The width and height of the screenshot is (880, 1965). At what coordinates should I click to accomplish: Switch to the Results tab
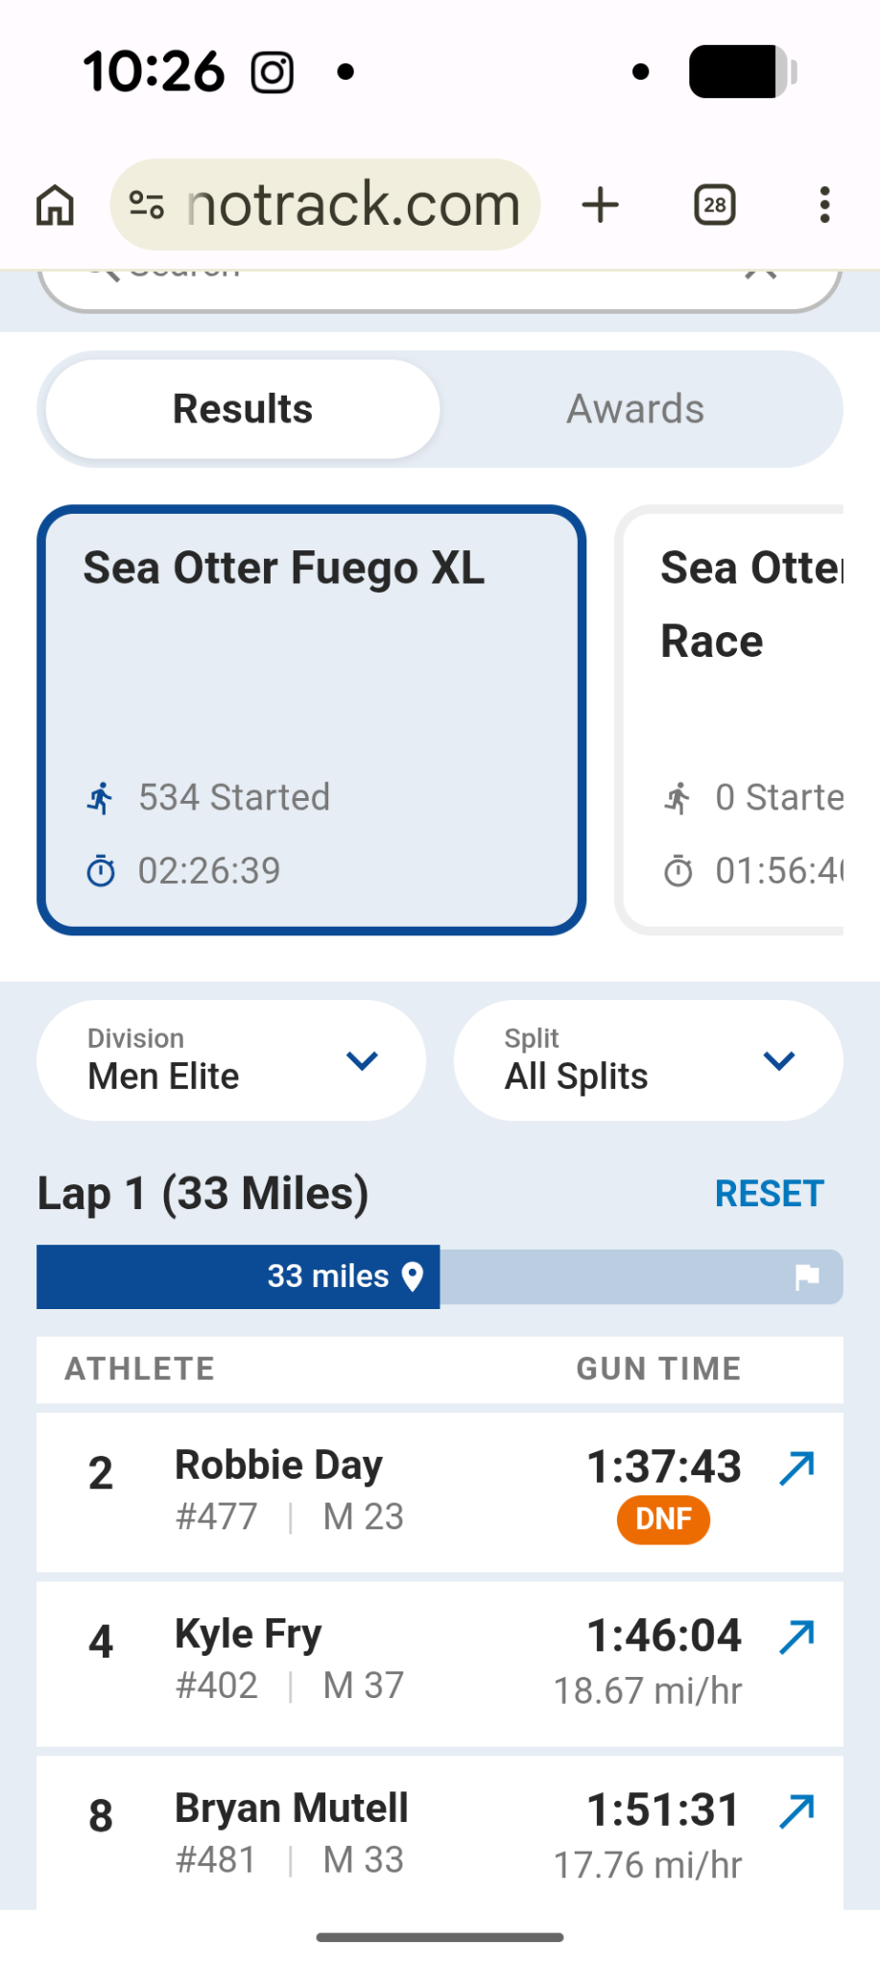click(243, 409)
